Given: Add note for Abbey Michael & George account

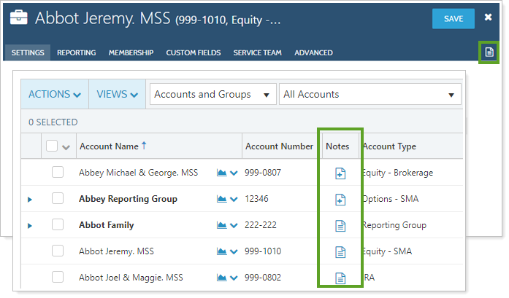Looking at the screenshot, I should [x=340, y=173].
